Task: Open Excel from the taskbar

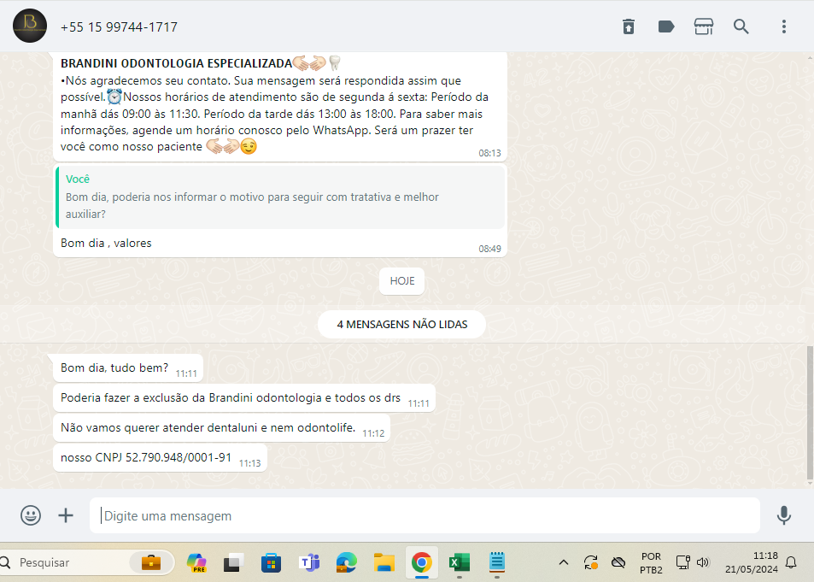Action: pos(459,562)
